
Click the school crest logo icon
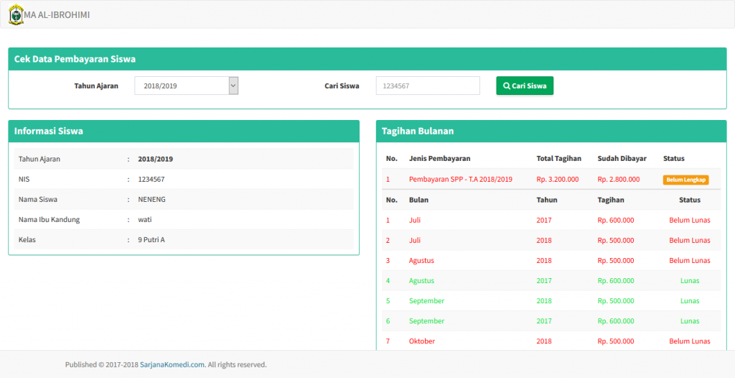[16, 14]
